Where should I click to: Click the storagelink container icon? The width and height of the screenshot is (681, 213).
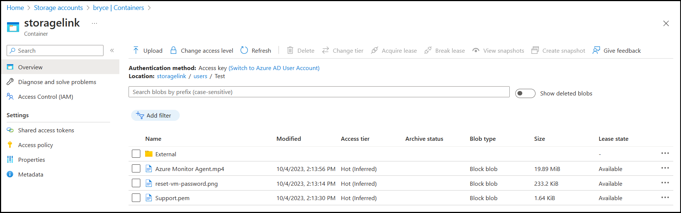[13, 27]
